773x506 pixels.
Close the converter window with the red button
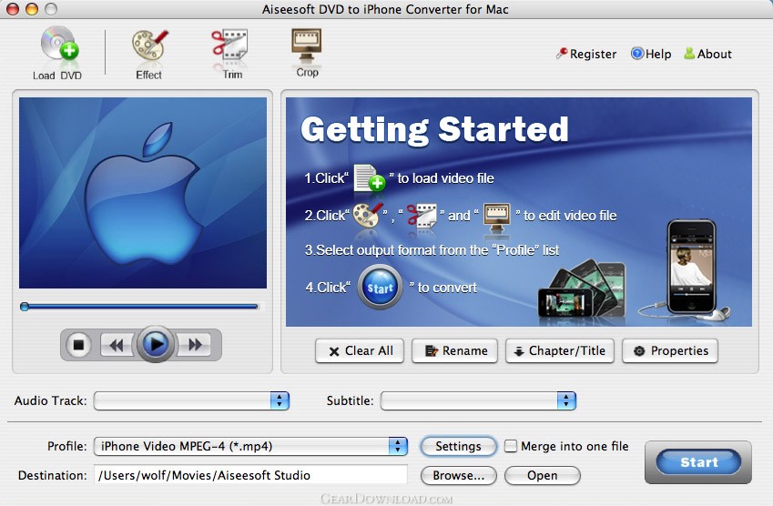click(13, 9)
